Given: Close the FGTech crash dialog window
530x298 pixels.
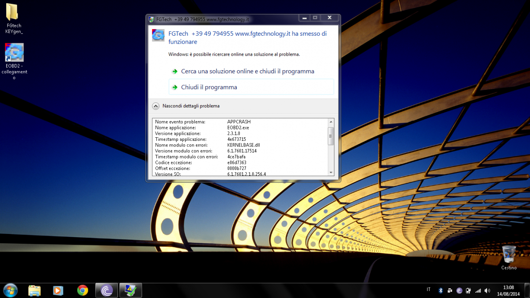Looking at the screenshot, I should coord(329,18).
